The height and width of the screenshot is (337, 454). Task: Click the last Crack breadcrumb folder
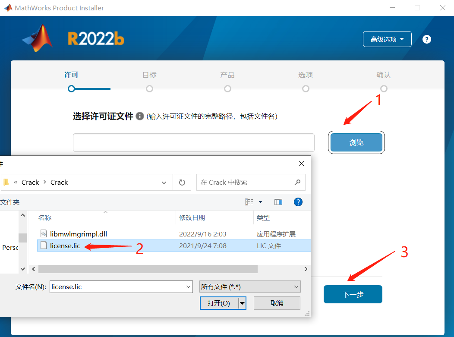coord(59,183)
